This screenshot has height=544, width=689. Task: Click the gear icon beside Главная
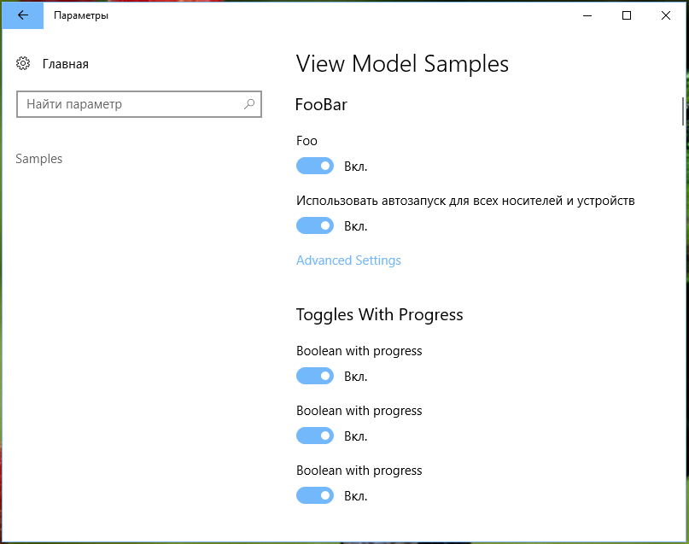tap(23, 64)
